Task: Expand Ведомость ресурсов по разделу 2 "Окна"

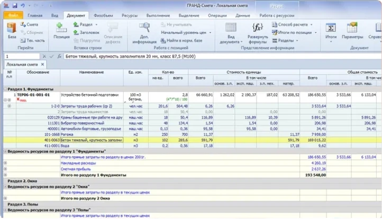Action: coord(5,187)
